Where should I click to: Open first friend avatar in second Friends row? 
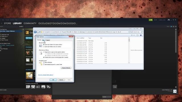28,60
